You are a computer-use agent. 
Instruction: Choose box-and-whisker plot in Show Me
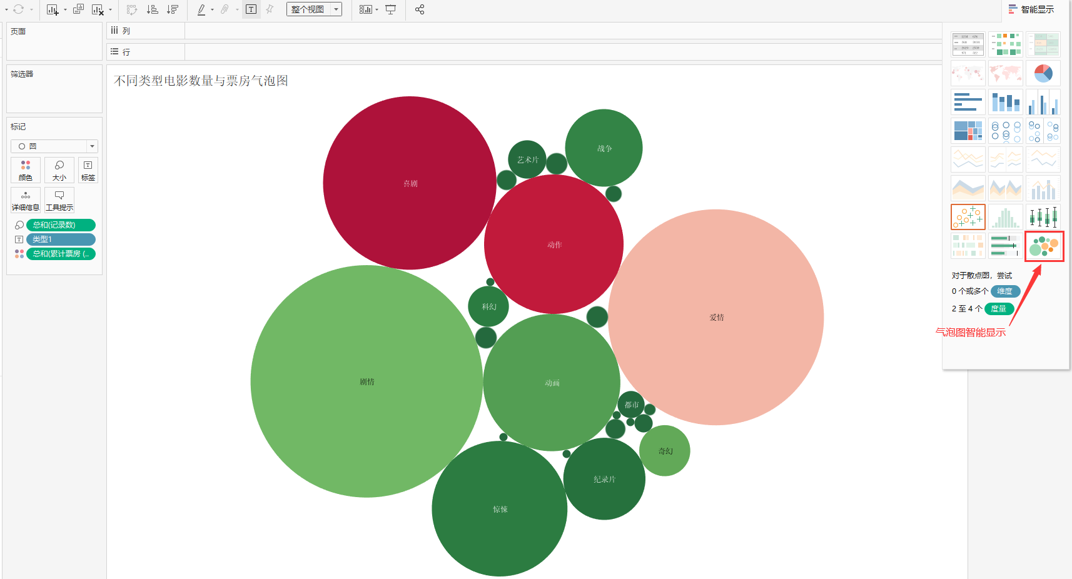1043,217
